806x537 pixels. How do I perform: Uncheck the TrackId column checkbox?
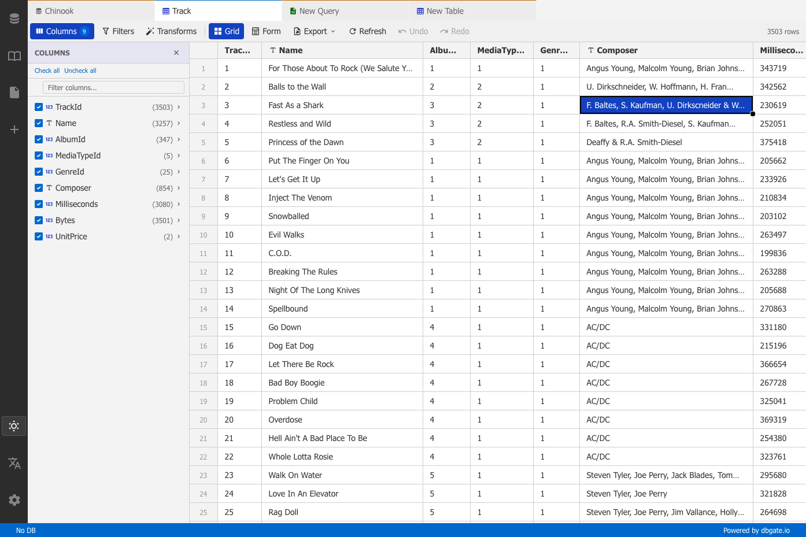coord(39,107)
